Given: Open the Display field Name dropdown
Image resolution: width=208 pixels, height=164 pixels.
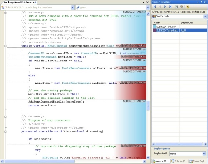Looking at the screenshot, I should point(204,154).
